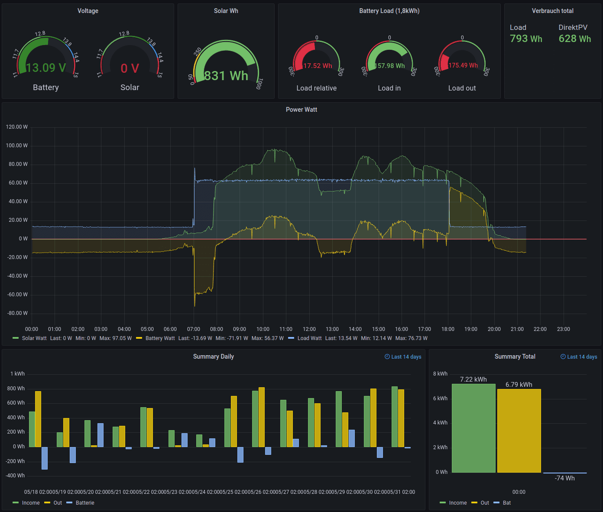The width and height of the screenshot is (603, 512).
Task: Toggle Income series in Summary Daily legend
Action: click(x=31, y=503)
